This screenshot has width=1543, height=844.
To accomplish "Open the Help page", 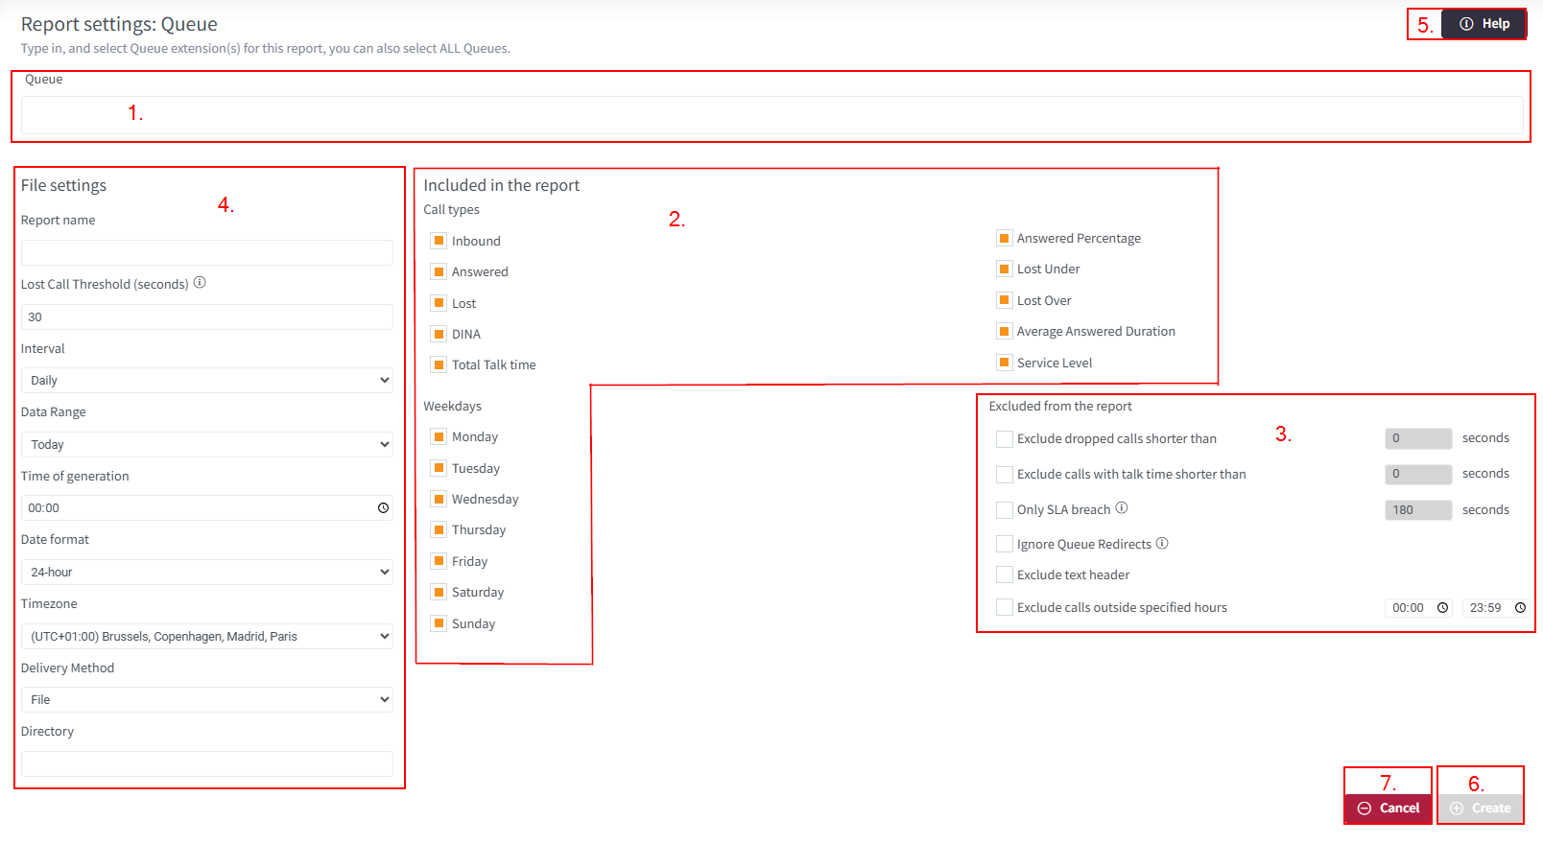I will pos(1484,24).
